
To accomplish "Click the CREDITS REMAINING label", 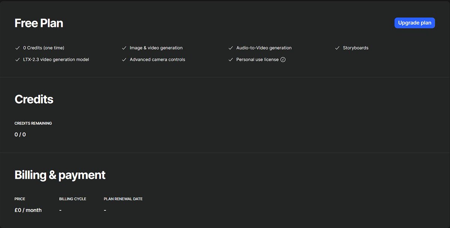I will (33, 123).
